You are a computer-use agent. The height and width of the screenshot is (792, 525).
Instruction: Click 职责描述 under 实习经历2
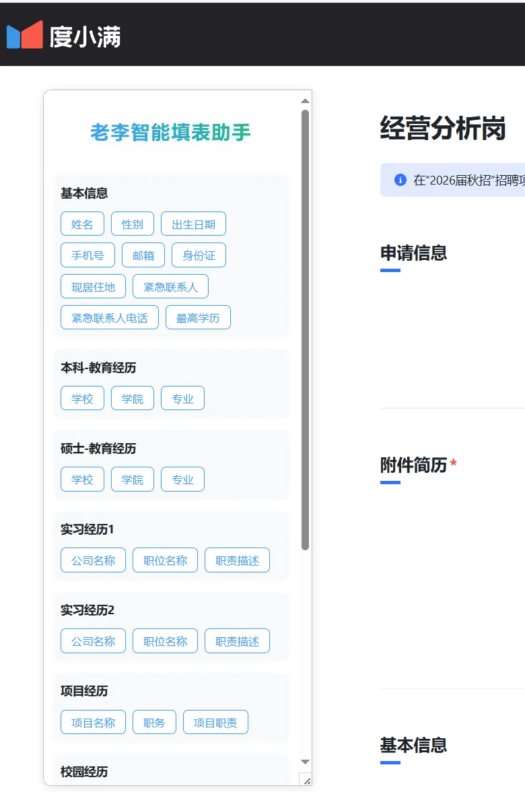click(x=237, y=641)
